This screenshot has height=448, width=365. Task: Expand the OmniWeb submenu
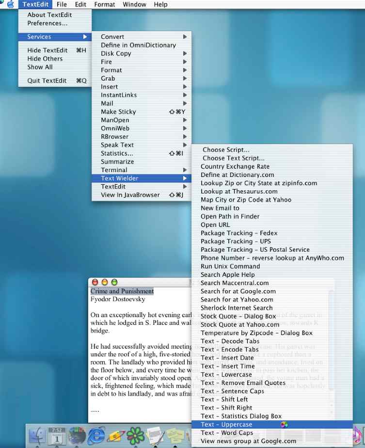(142, 128)
